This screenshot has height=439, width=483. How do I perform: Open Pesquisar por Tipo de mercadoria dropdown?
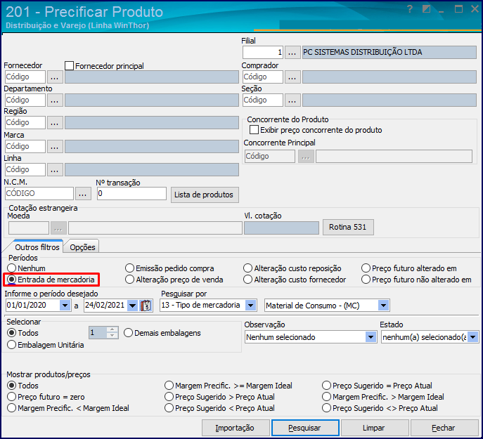click(251, 306)
